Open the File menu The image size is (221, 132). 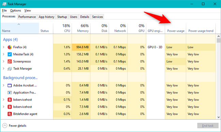(4, 11)
